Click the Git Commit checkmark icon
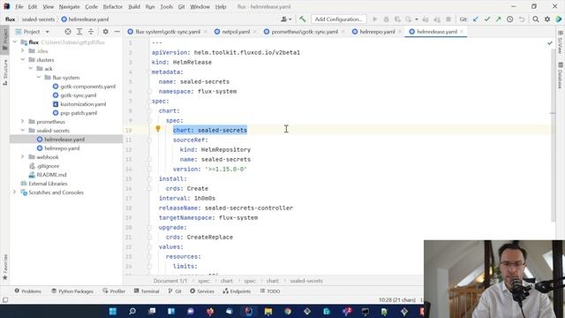 [487, 19]
